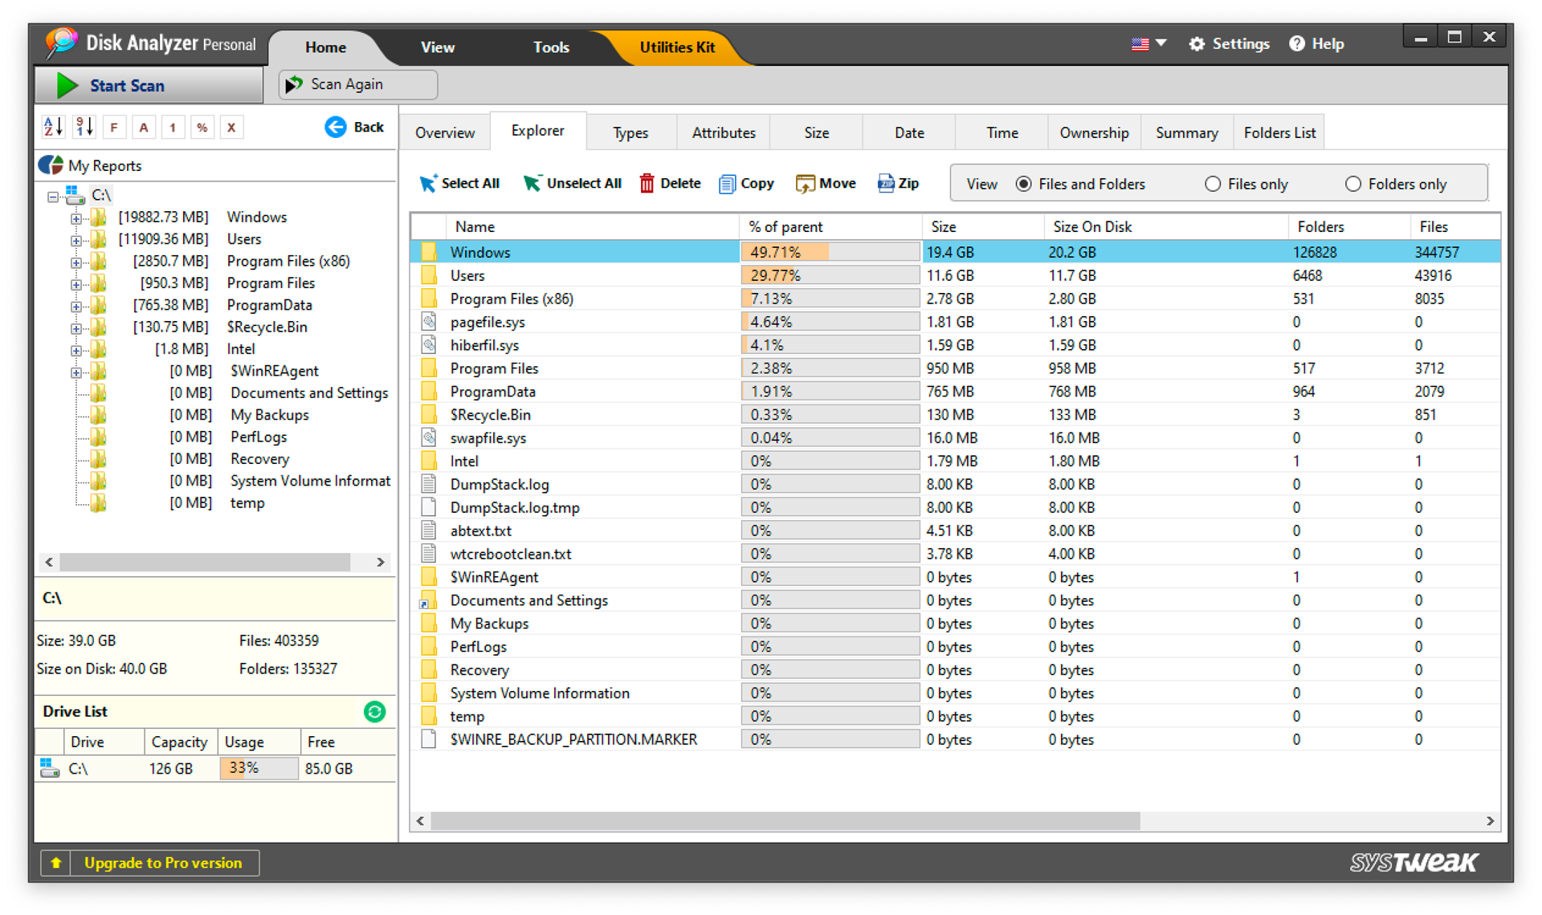Sort by the Size On Disk column header

[x=1165, y=227]
